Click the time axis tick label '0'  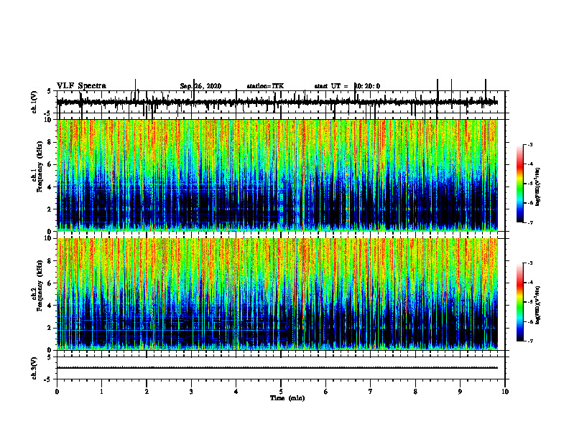click(57, 392)
